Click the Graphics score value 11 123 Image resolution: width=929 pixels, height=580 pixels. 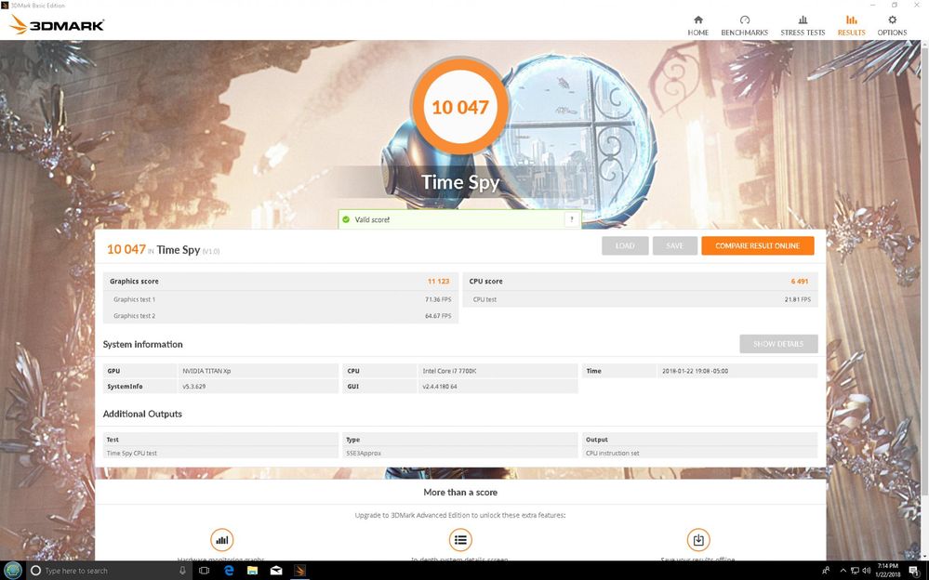tap(438, 282)
